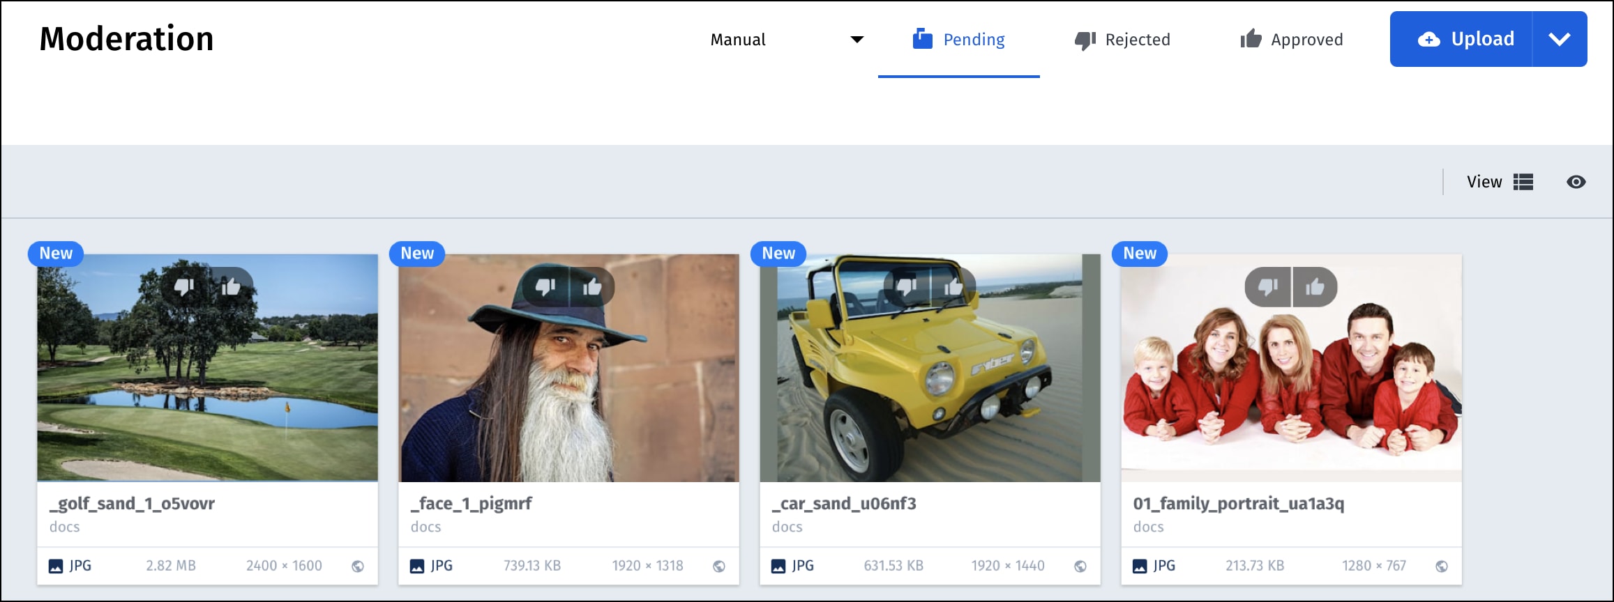Click the 1920 × 1440 dimensions text
Viewport: 1614px width, 602px height.
point(1008,566)
